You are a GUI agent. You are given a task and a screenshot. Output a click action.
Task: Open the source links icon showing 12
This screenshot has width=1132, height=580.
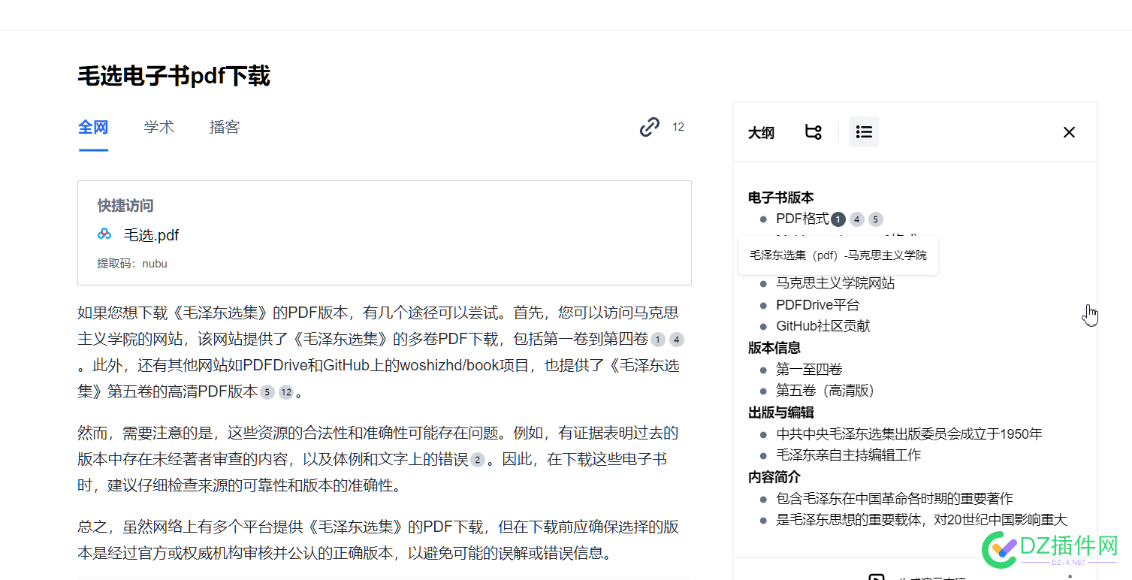pos(650,127)
